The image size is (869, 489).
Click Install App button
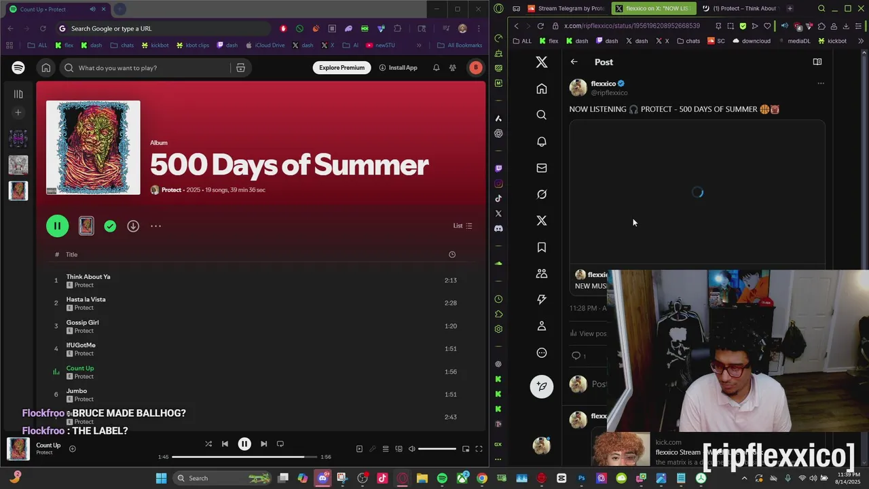[x=399, y=68]
